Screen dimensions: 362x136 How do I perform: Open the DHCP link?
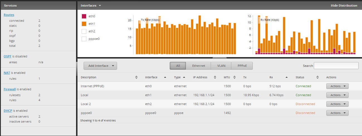pos(8,111)
